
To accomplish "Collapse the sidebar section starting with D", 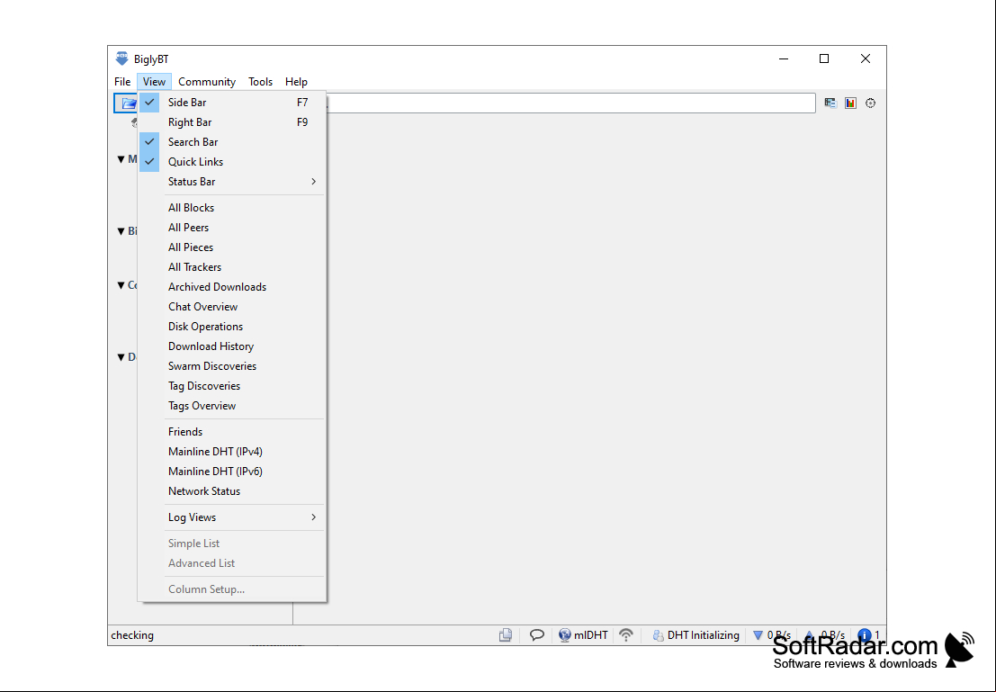I will (x=121, y=357).
